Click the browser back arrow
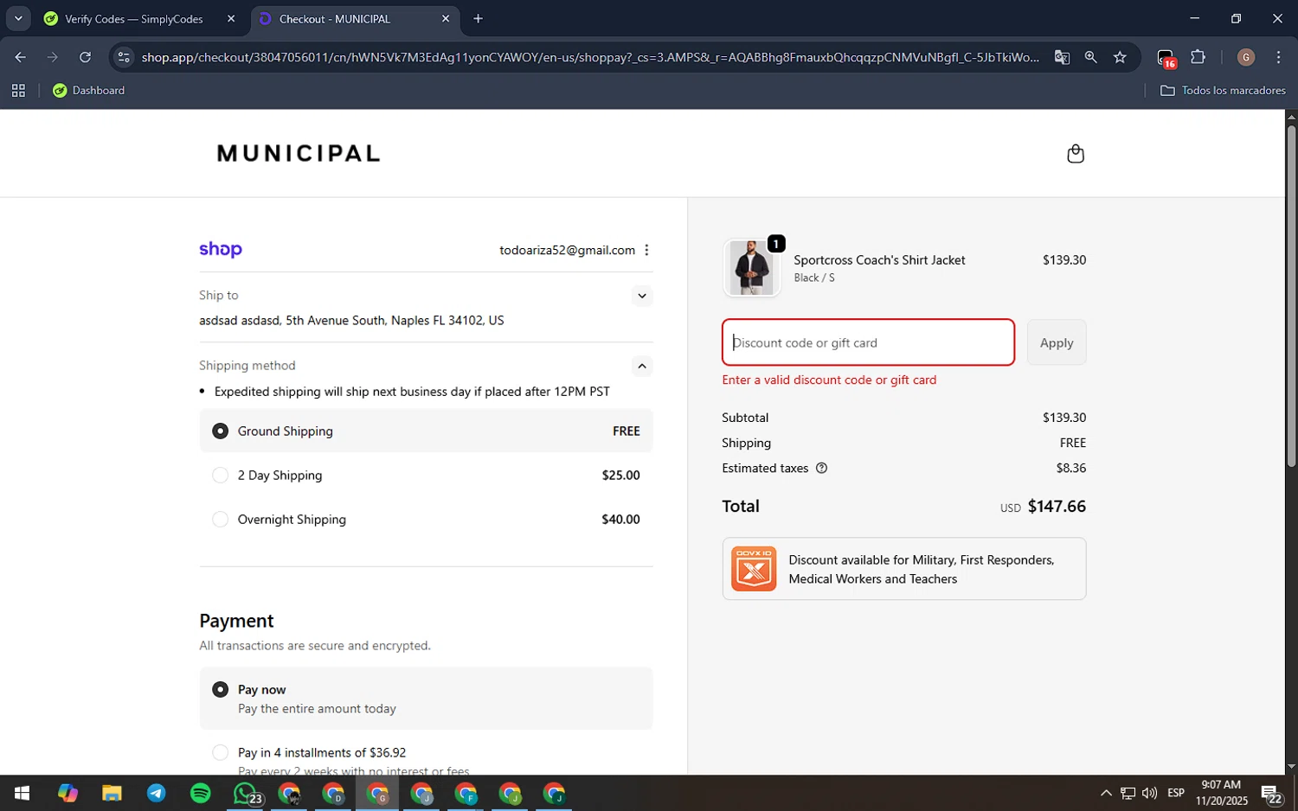The height and width of the screenshot is (811, 1298). [x=21, y=57]
